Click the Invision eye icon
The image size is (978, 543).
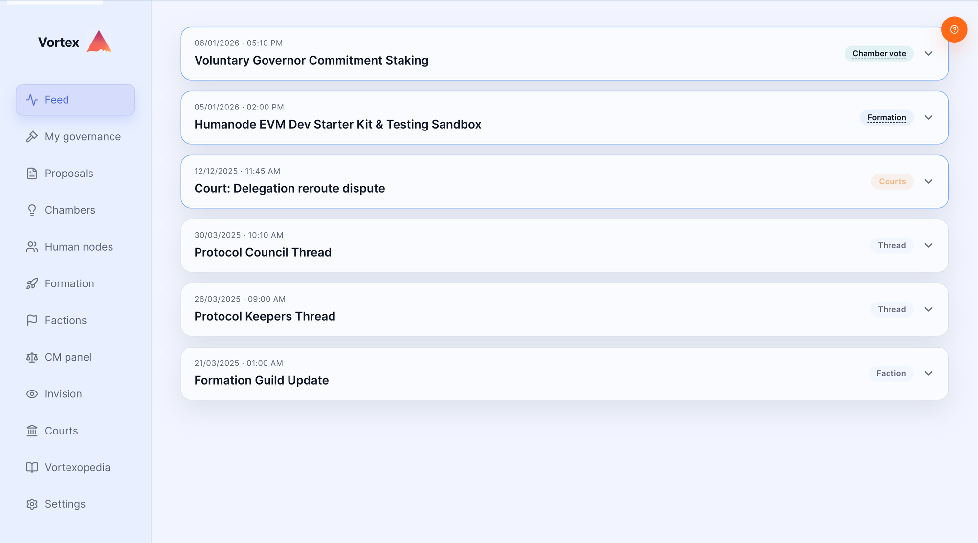click(32, 394)
